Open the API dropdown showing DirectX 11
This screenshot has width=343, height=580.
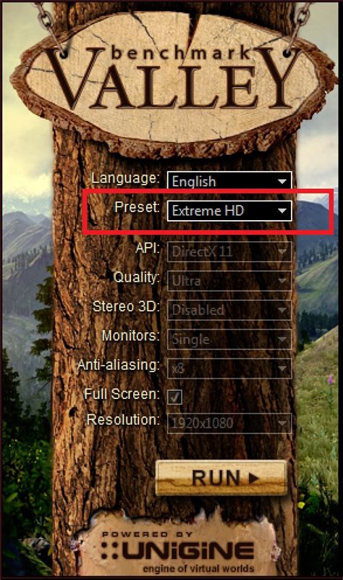(x=229, y=252)
